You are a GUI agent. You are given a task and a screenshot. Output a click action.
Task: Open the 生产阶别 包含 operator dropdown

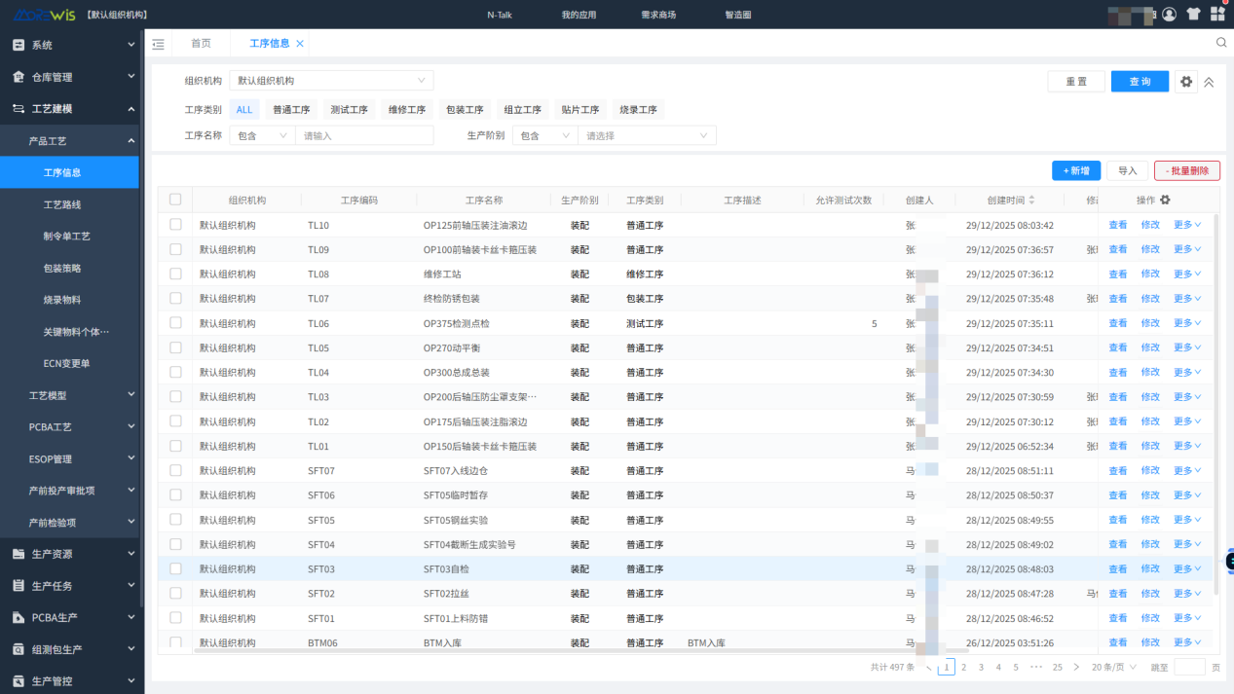click(545, 135)
